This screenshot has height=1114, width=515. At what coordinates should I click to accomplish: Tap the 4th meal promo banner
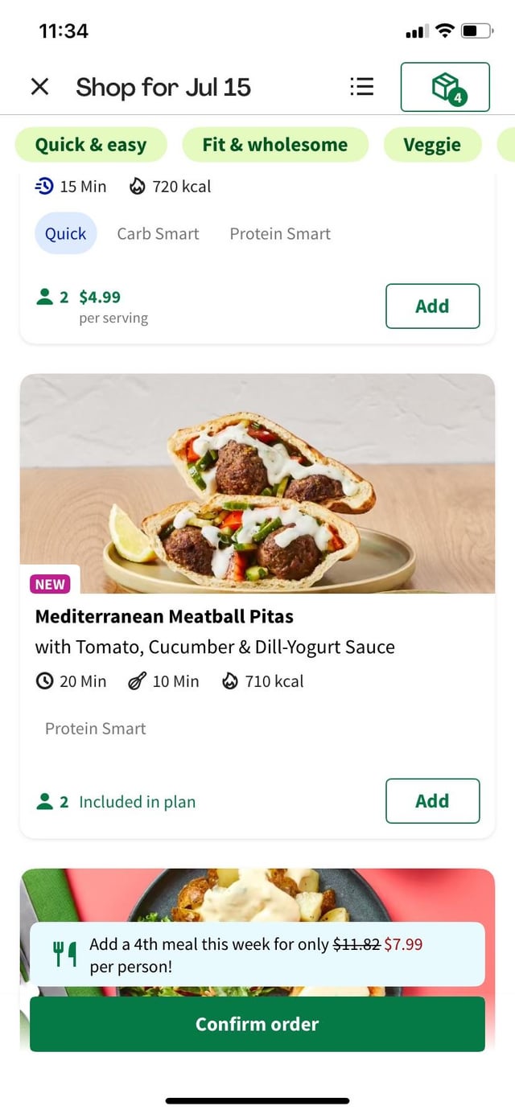(x=257, y=954)
